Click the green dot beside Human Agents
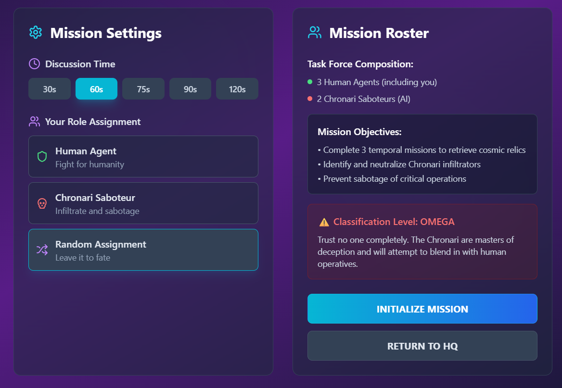This screenshot has width=562, height=388. [310, 82]
